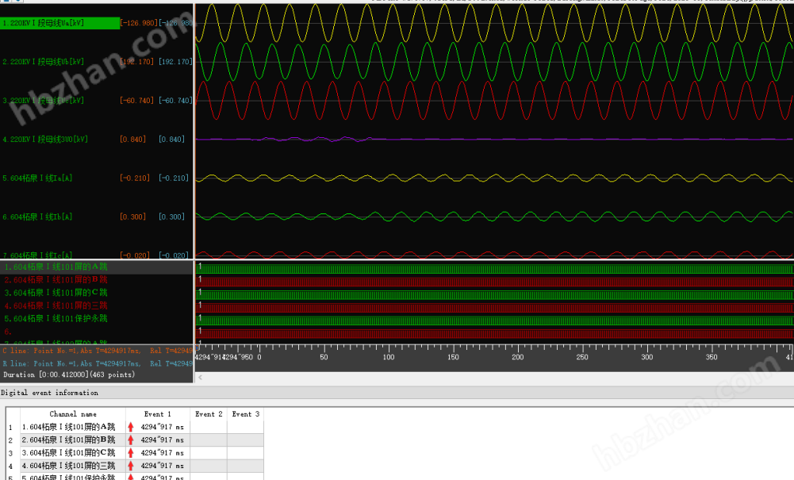This screenshot has width=794, height=480.
Task: Select analog channel 2 220KV I段母线Ub
Action: click(x=44, y=62)
